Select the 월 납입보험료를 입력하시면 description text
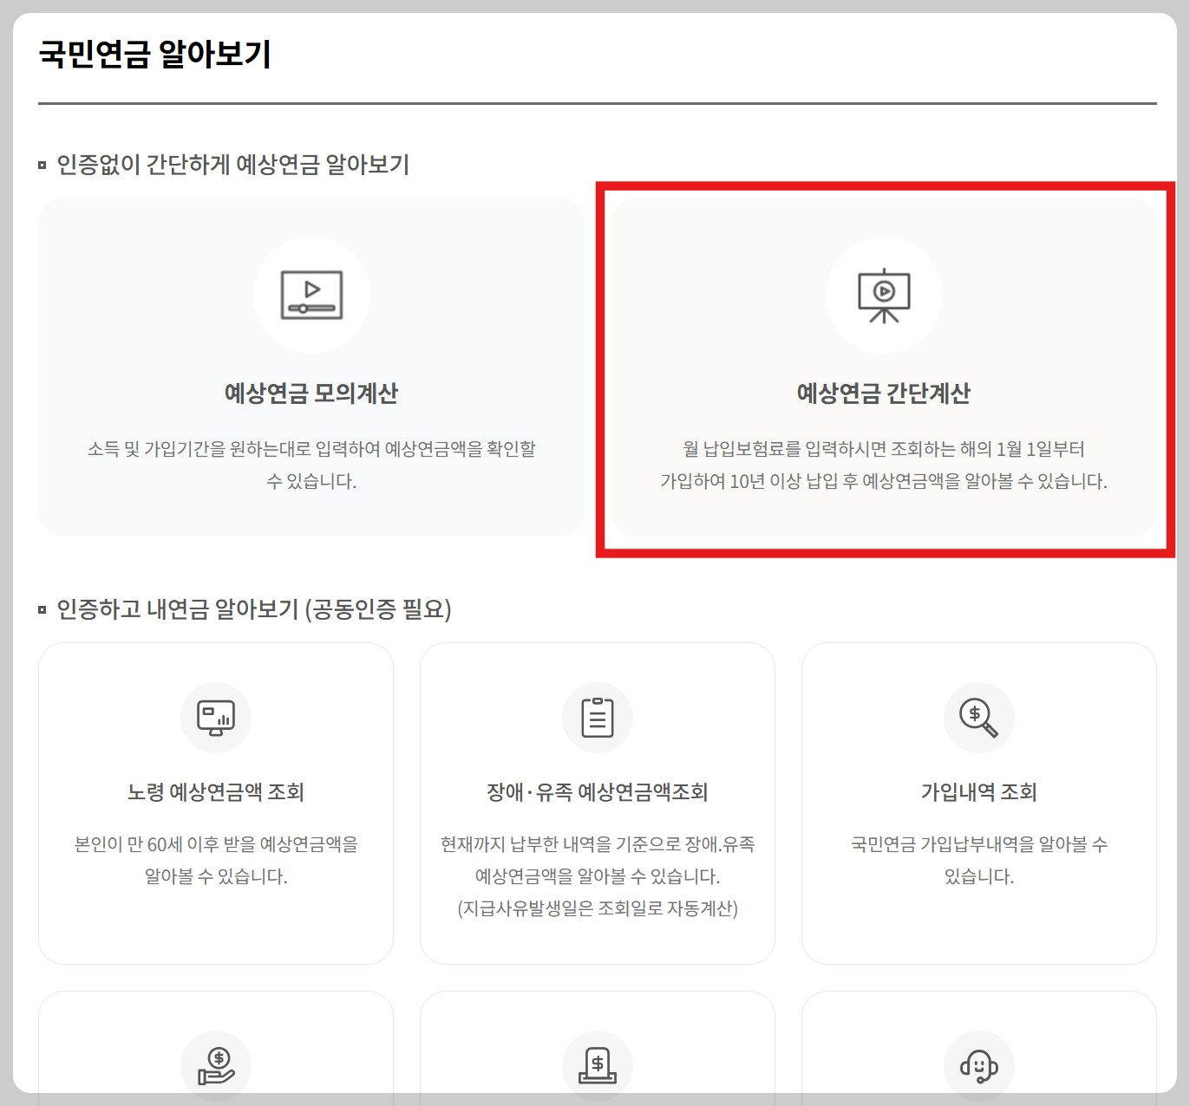Viewport: 1190px width, 1106px height. coord(884,465)
